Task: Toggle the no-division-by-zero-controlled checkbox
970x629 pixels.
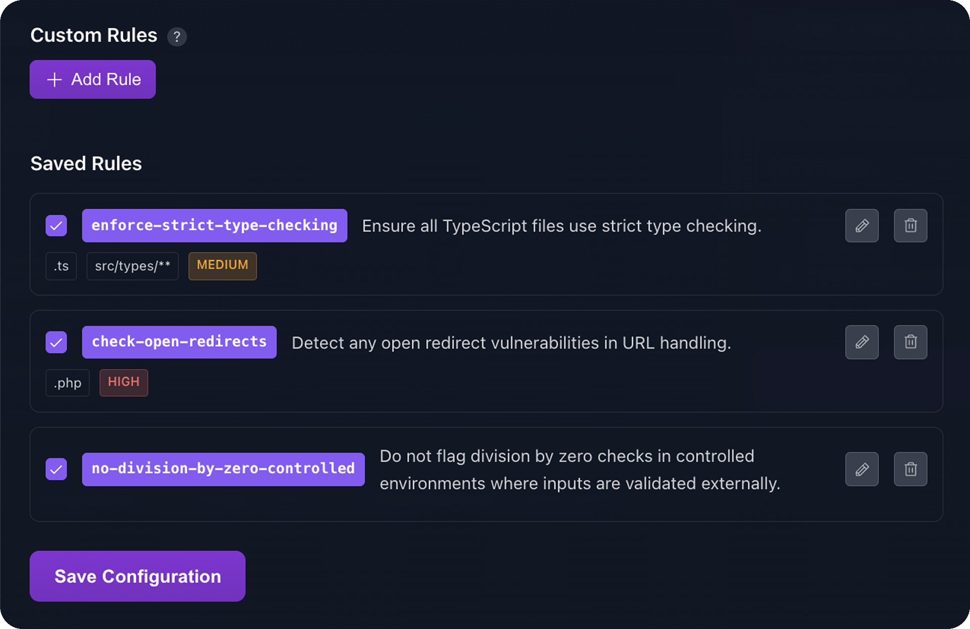Action: click(x=56, y=469)
